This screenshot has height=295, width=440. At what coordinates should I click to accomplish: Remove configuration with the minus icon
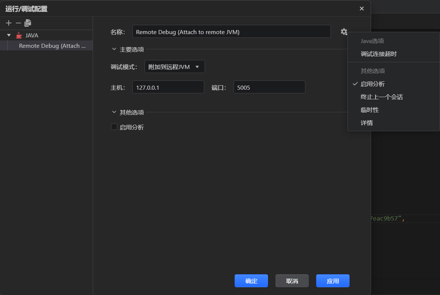18,23
